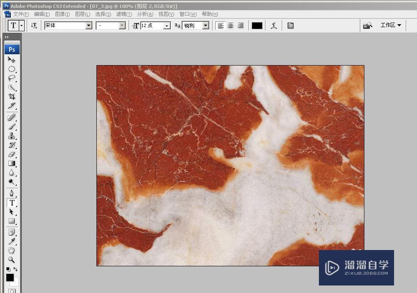Select the Slice tool
The image size is (417, 293).
[11, 106]
